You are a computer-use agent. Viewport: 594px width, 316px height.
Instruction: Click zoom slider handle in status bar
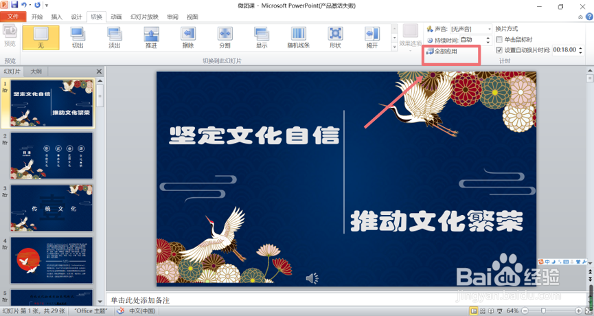coord(543,311)
